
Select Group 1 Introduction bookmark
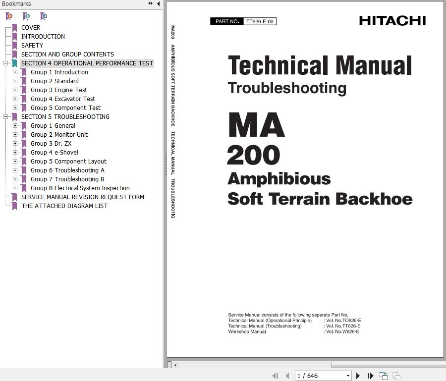click(59, 72)
